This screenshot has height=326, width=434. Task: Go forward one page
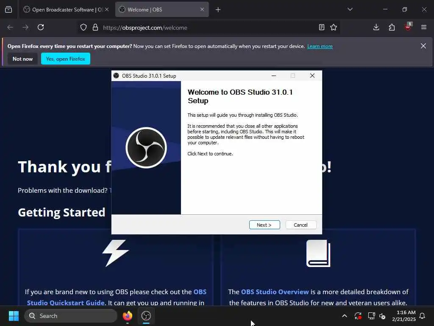point(25,28)
